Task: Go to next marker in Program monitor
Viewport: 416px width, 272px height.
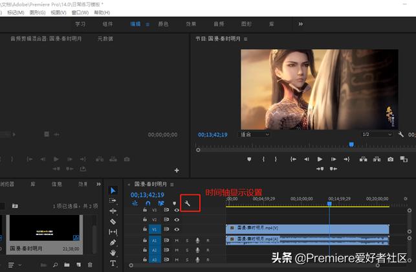Action: [x=320, y=168]
